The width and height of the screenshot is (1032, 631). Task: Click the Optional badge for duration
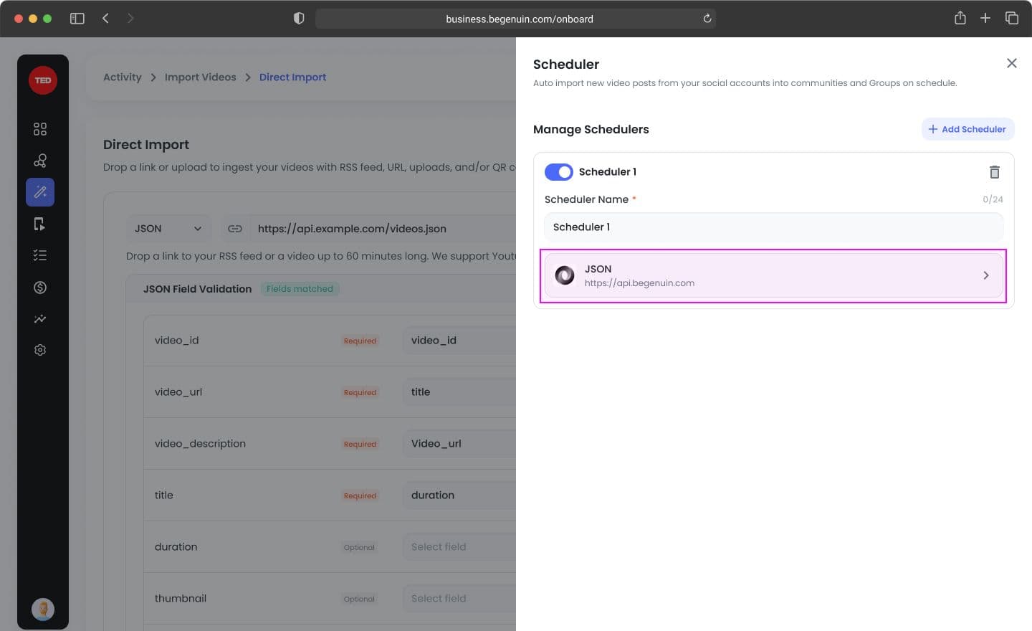click(x=359, y=548)
